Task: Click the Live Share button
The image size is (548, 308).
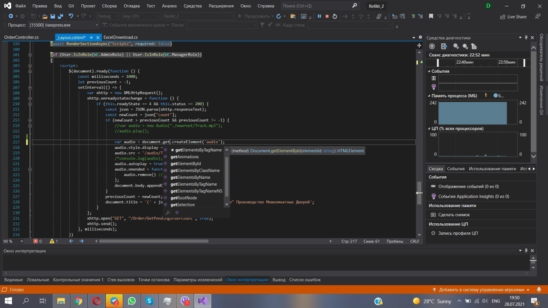Action: 513,17
